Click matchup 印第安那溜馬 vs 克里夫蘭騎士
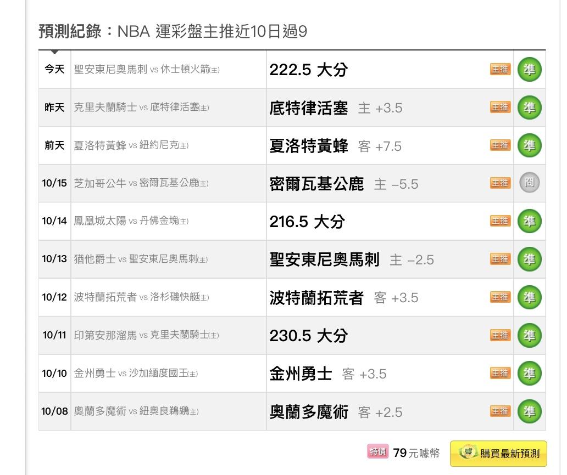This screenshot has width=567, height=475. [x=147, y=335]
